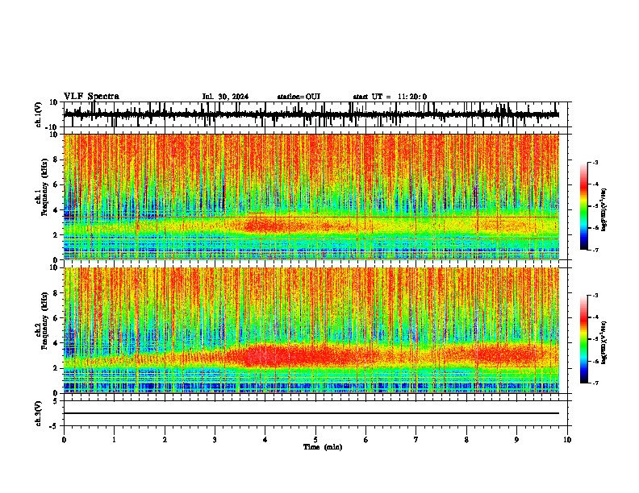Select the date text "Jul. 30, 2024"

[225, 97]
